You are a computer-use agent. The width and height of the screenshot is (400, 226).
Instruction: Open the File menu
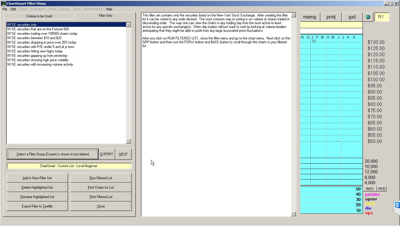pyautogui.click(x=5, y=9)
